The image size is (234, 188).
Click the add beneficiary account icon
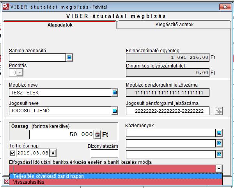coord(219,111)
